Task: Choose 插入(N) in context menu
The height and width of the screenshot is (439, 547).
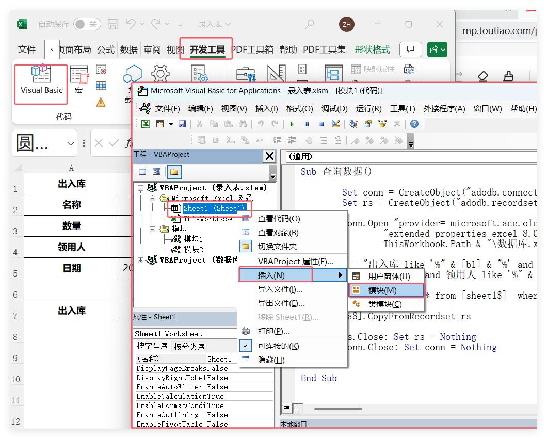Action: click(293, 275)
